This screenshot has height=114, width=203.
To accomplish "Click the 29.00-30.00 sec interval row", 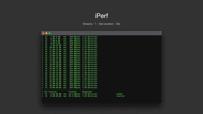I will [70, 88].
